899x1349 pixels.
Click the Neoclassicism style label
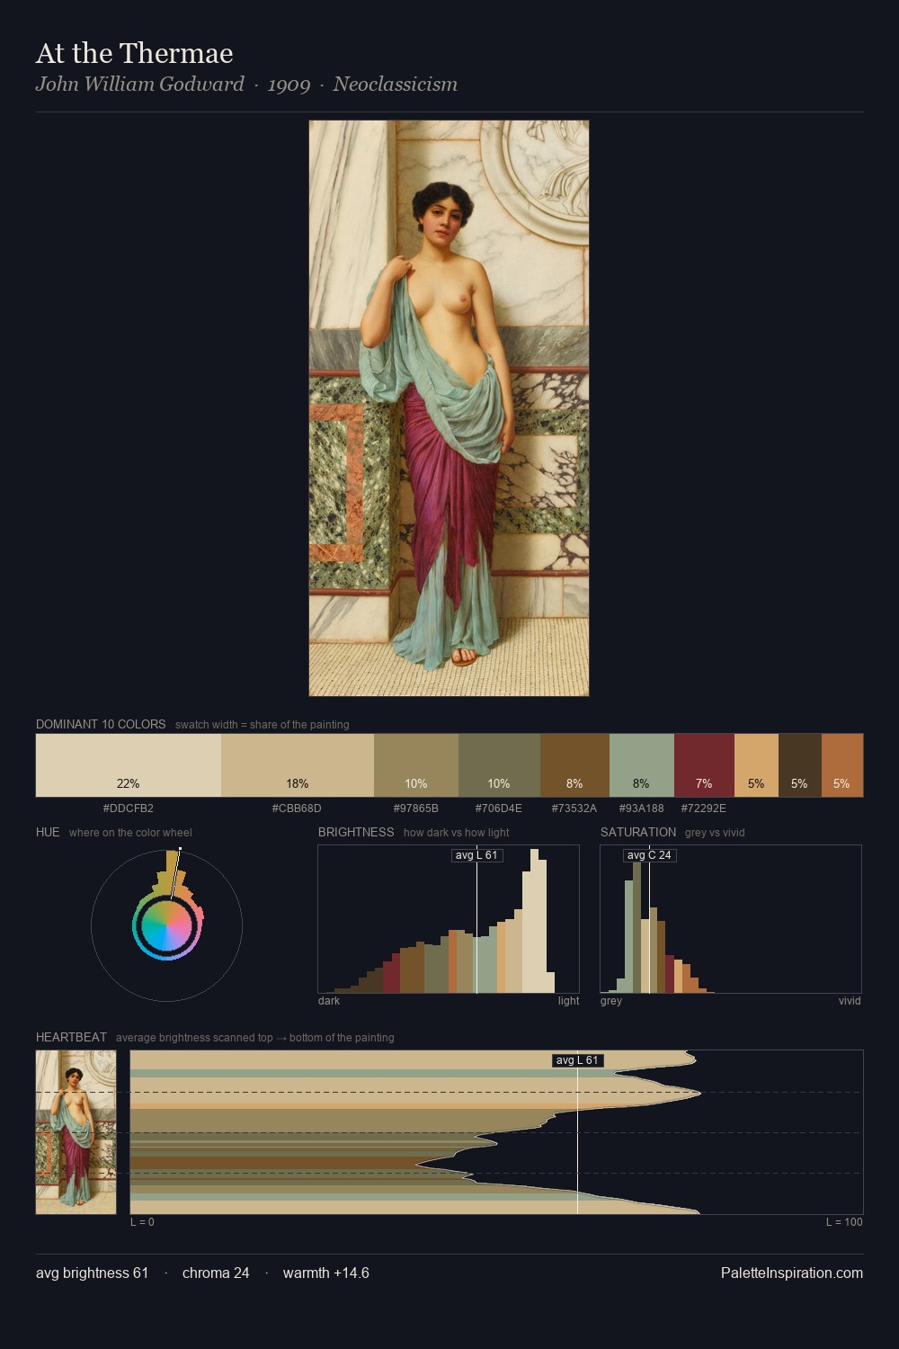[396, 85]
